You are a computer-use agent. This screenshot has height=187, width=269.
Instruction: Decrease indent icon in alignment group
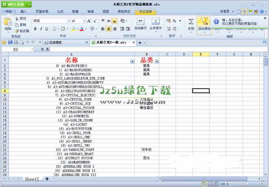(122, 29)
